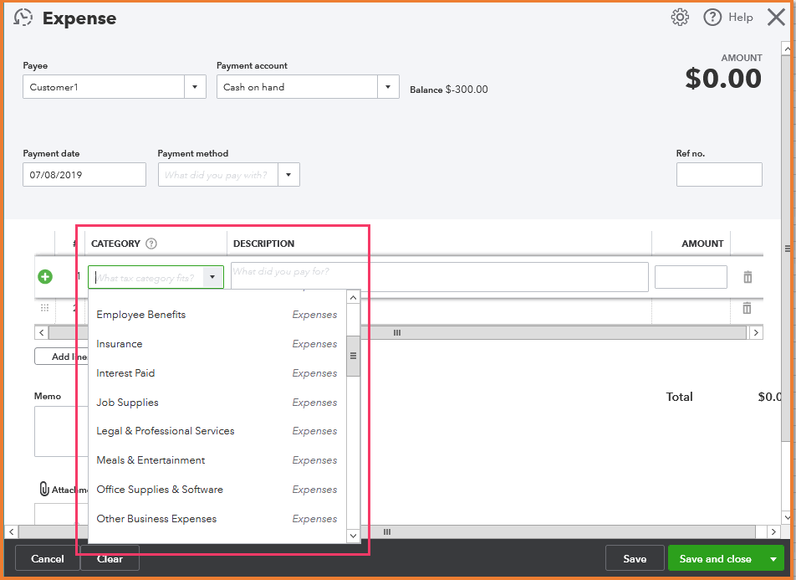Click the Save and close button
The height and width of the screenshot is (580, 796).
pyautogui.click(x=716, y=558)
